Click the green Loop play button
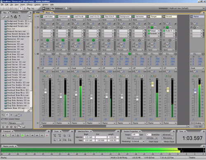This screenshot has height=160, width=206. [23, 135]
